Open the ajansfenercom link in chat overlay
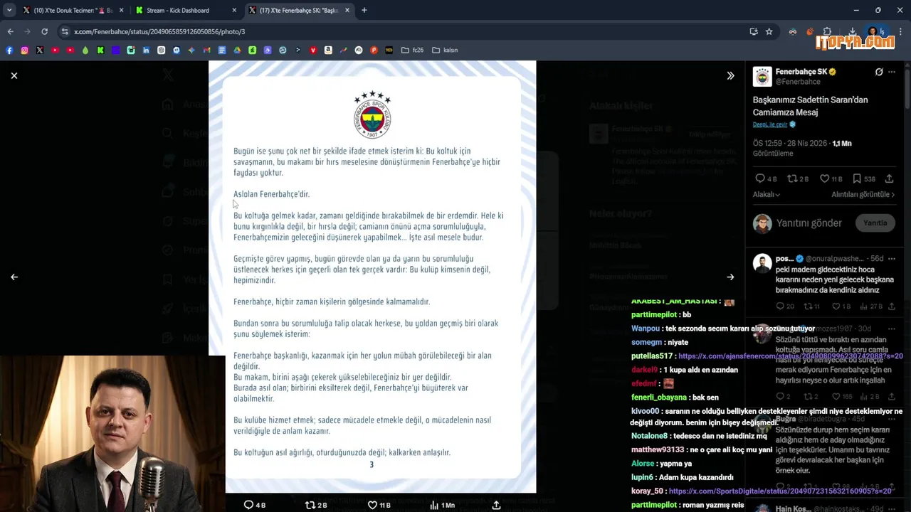Image resolution: width=911 pixels, height=512 pixels. [790, 356]
